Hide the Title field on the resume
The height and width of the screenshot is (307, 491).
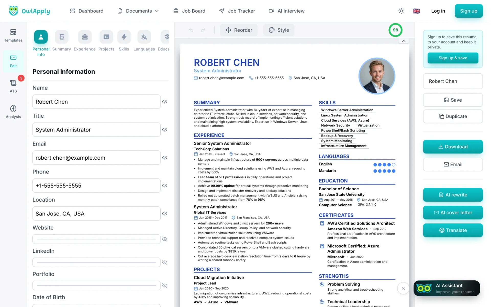click(x=165, y=130)
